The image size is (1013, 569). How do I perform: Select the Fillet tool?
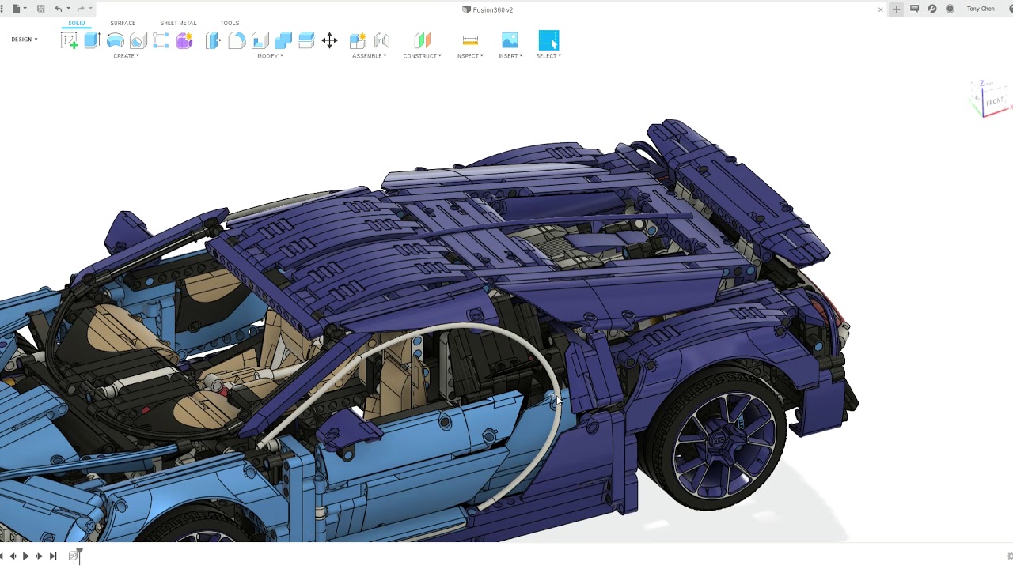pyautogui.click(x=237, y=40)
